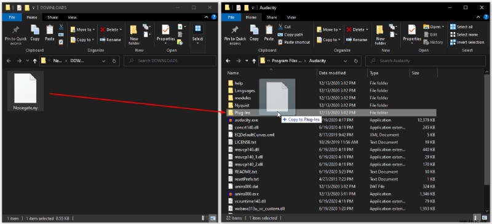
Task: Sort by Type column in Audacity window
Action: [388, 73]
